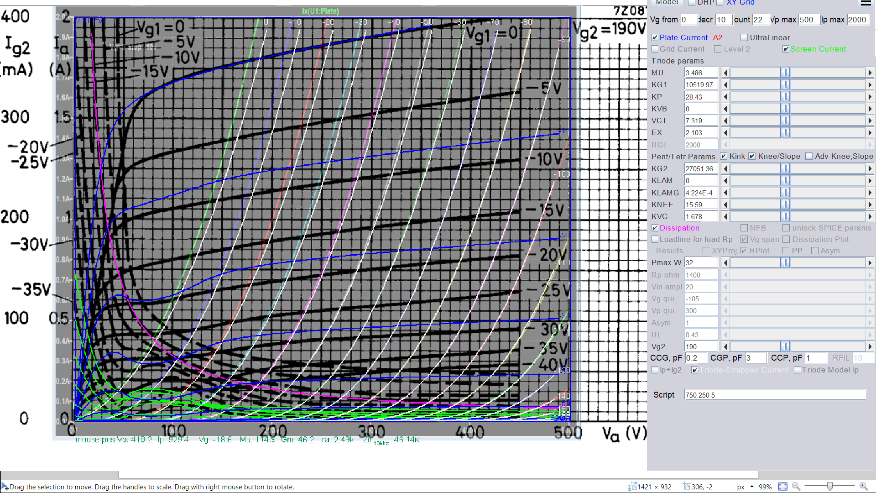This screenshot has height=493, width=876.
Task: Click the KG1 slider left arrow
Action: (x=725, y=85)
